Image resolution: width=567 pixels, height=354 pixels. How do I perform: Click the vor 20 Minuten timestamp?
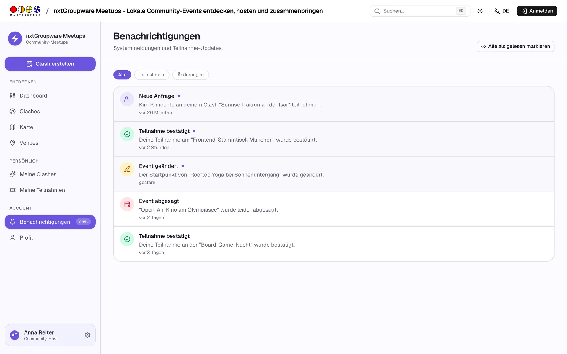pyautogui.click(x=155, y=112)
